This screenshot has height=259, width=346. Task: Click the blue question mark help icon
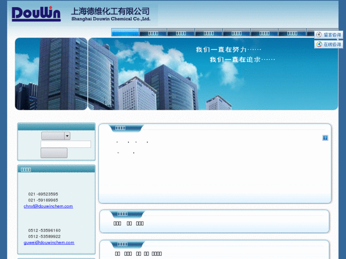point(325,138)
